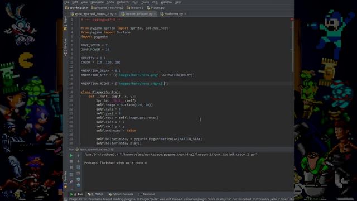Image resolution: width=357 pixels, height=201 pixels.
Task: Click the GRAVITY = 0.4 code line
Action: point(93,58)
